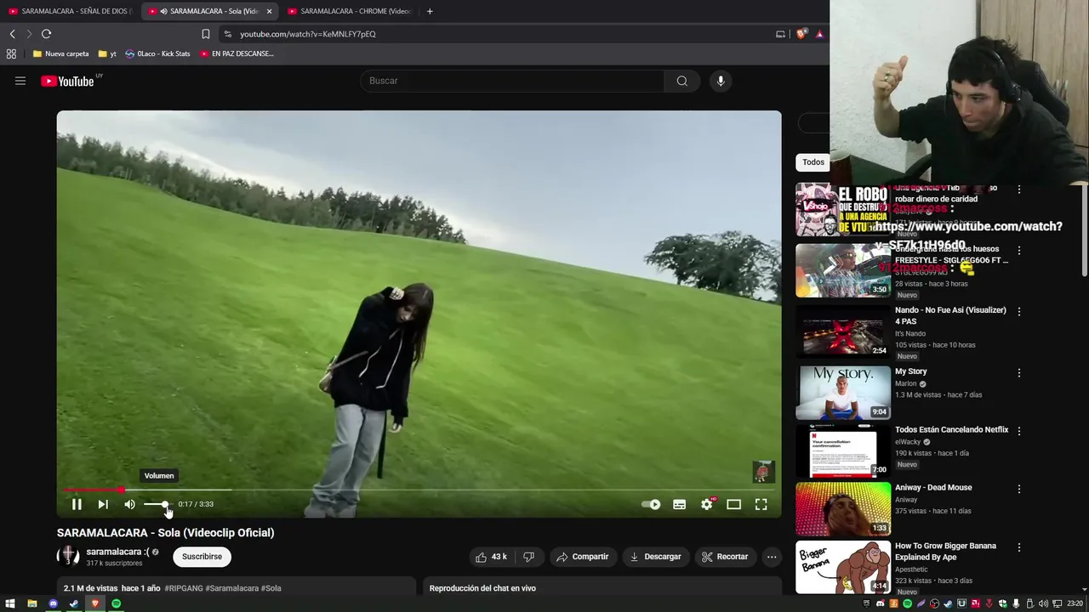Open Brave Rewards triangle icon
Screen dimensions: 1089x612
[819, 34]
